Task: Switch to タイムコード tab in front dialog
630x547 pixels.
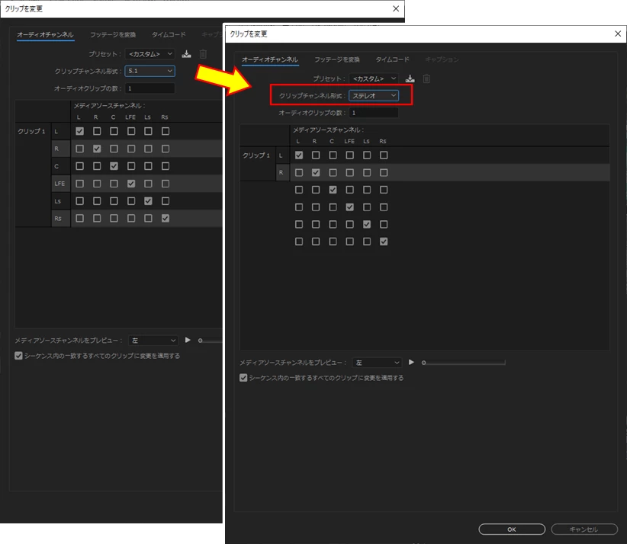Action: click(392, 59)
